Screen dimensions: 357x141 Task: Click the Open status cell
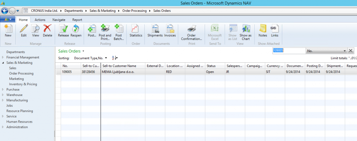click(x=215, y=72)
